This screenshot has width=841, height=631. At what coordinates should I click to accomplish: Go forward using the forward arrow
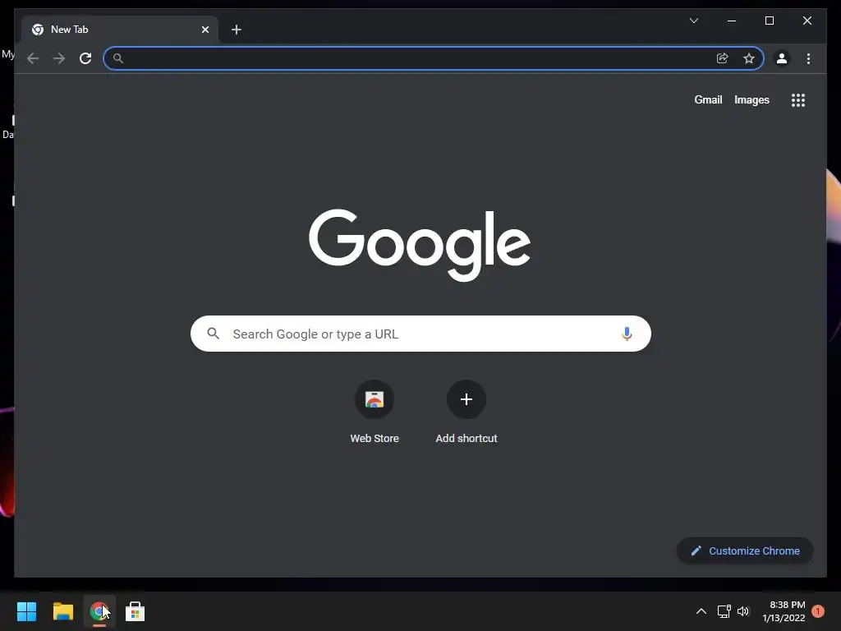(59, 58)
